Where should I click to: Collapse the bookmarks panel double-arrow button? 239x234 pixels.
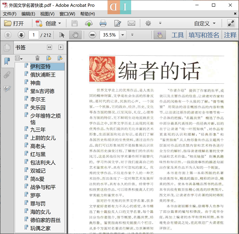[x=49, y=47]
